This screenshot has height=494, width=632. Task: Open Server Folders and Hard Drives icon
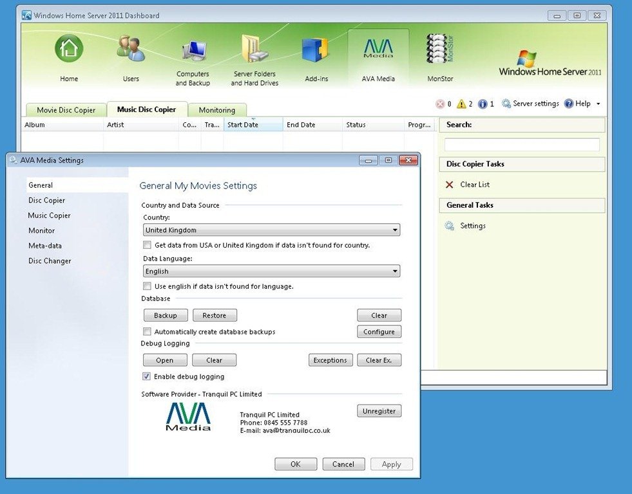pos(254,49)
